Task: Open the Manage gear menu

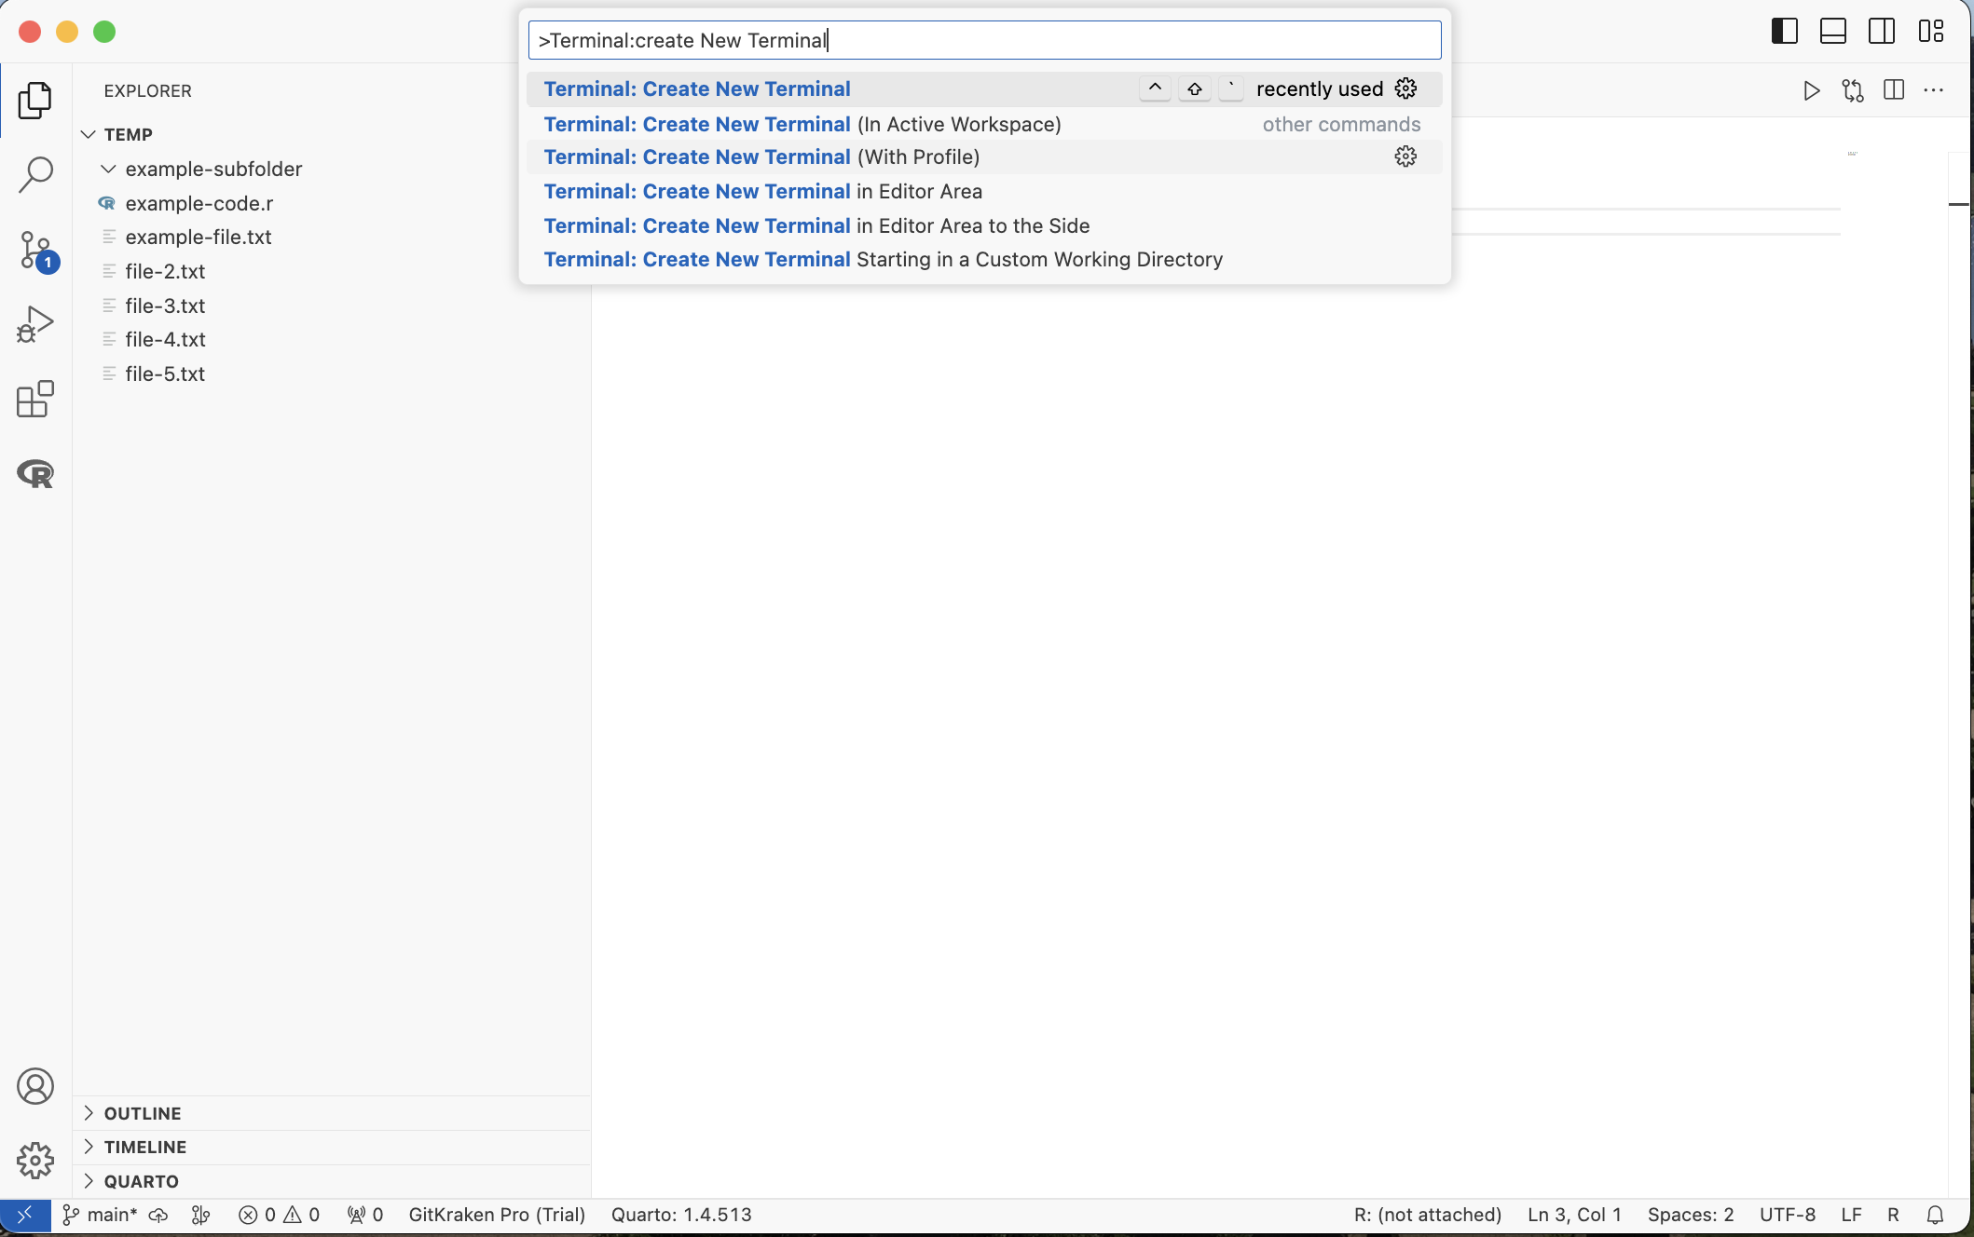Action: click(35, 1161)
